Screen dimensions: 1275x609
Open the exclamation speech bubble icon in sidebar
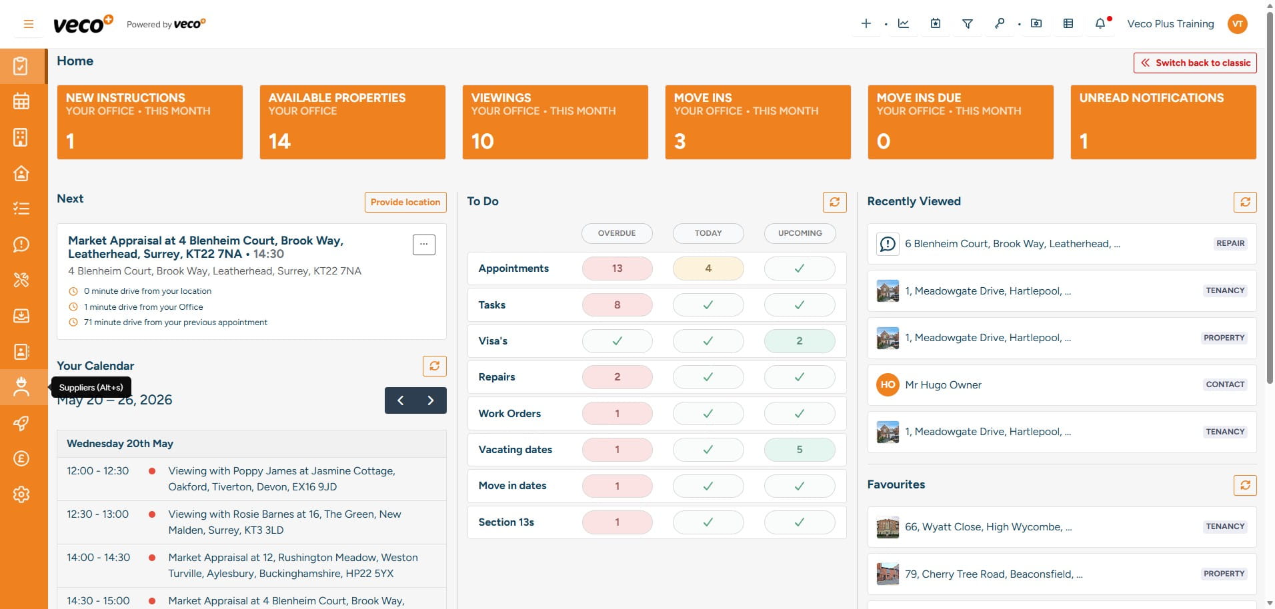[x=21, y=245]
